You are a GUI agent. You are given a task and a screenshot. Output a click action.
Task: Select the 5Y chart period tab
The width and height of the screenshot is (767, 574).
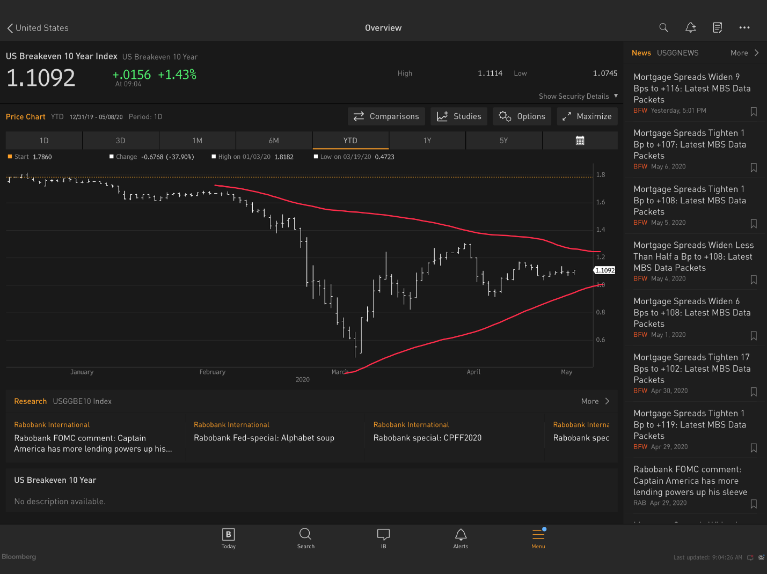pyautogui.click(x=503, y=141)
